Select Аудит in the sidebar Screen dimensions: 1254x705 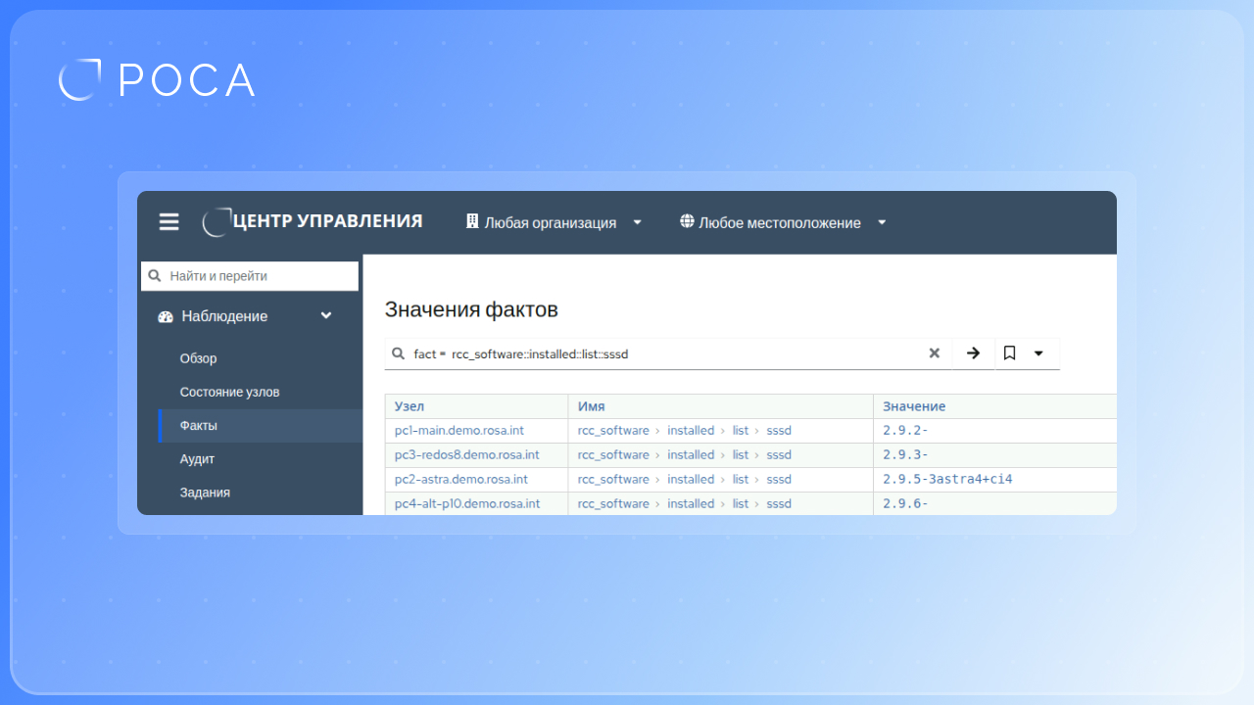pyautogui.click(x=197, y=458)
